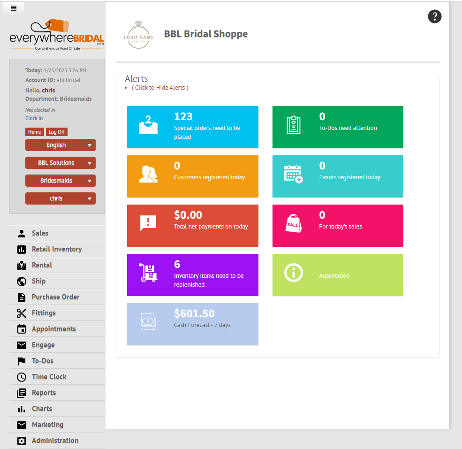This screenshot has height=449, width=462.
Task: Click the Time Clock icon
Action: coord(22,377)
